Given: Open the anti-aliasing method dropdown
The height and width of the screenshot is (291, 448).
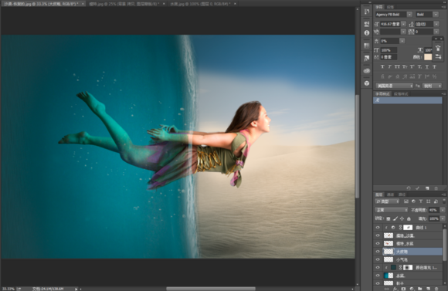Looking at the screenshot, I should [432, 86].
